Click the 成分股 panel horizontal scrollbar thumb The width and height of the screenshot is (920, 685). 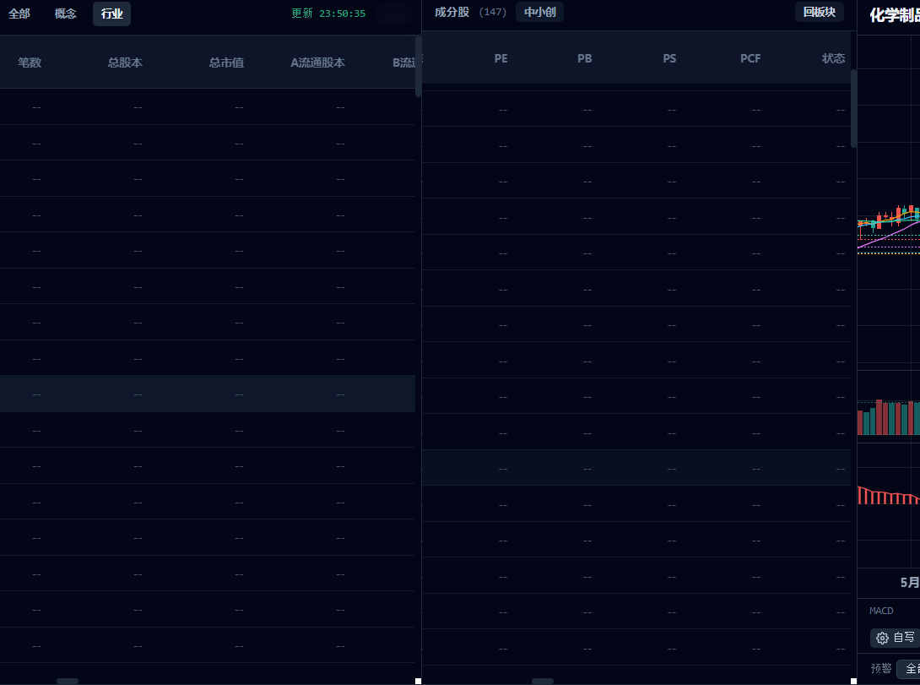543,681
